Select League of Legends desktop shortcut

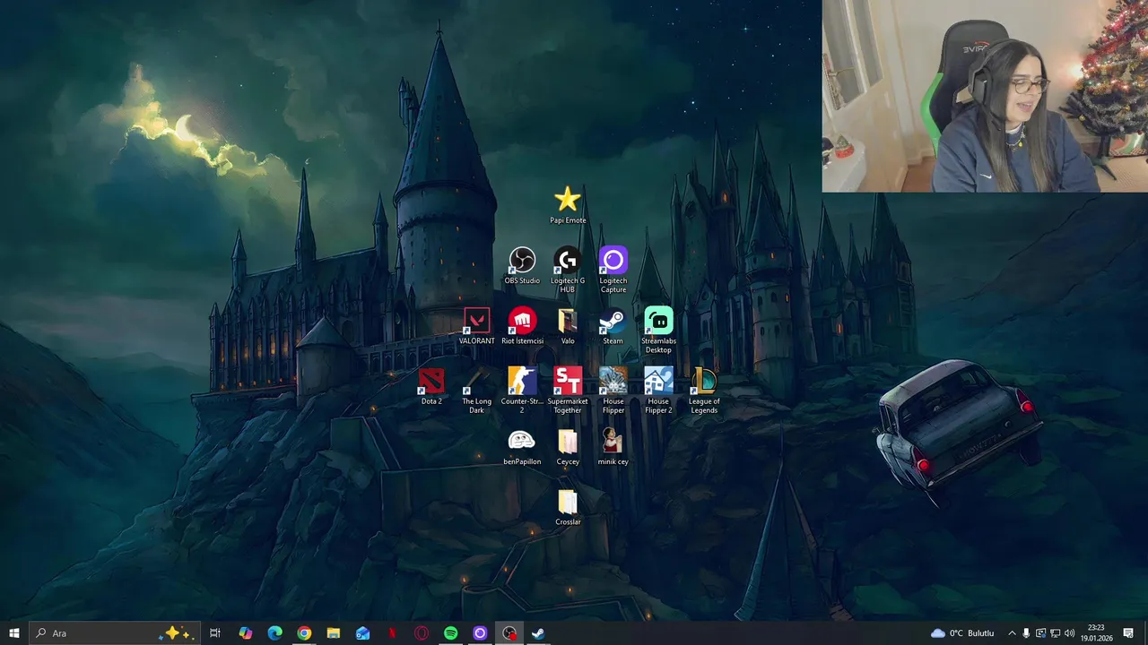pyautogui.click(x=704, y=390)
